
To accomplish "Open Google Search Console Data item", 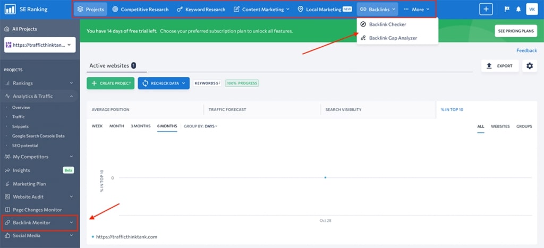I will 38,136.
